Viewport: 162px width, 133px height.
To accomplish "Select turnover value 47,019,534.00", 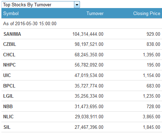I will (x=89, y=75).
